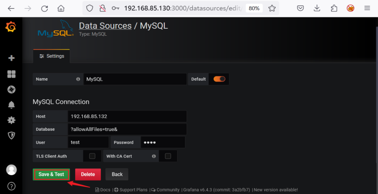Open the browser extensions menu
378x194 pixels.
coord(334,8)
